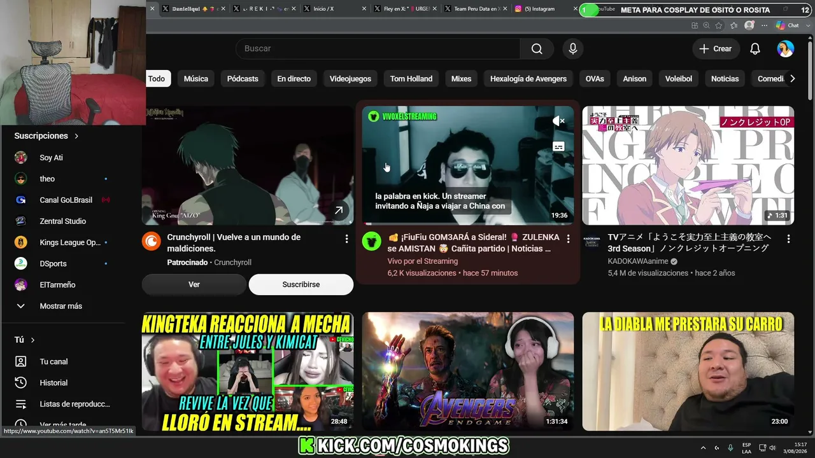815x458 pixels.
Task: Open the Kadokawa anime opening thumbnail
Action: (x=688, y=165)
